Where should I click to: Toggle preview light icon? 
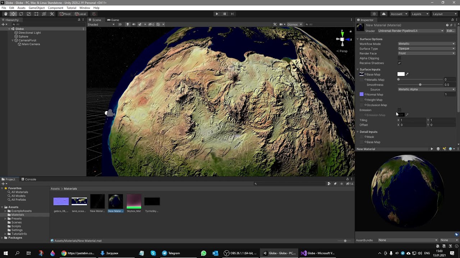(x=444, y=149)
